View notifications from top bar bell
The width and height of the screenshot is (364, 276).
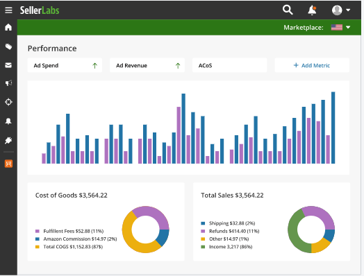pyautogui.click(x=312, y=10)
